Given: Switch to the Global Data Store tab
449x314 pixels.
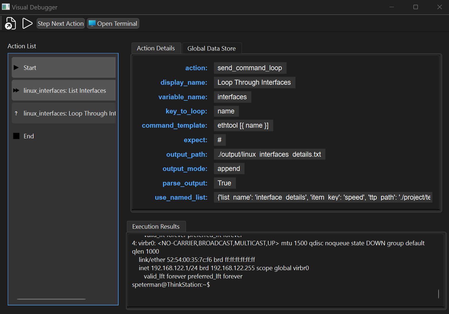Looking at the screenshot, I should tap(212, 48).
